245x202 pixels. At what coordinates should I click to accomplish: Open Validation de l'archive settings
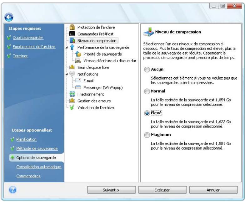click(x=96, y=108)
